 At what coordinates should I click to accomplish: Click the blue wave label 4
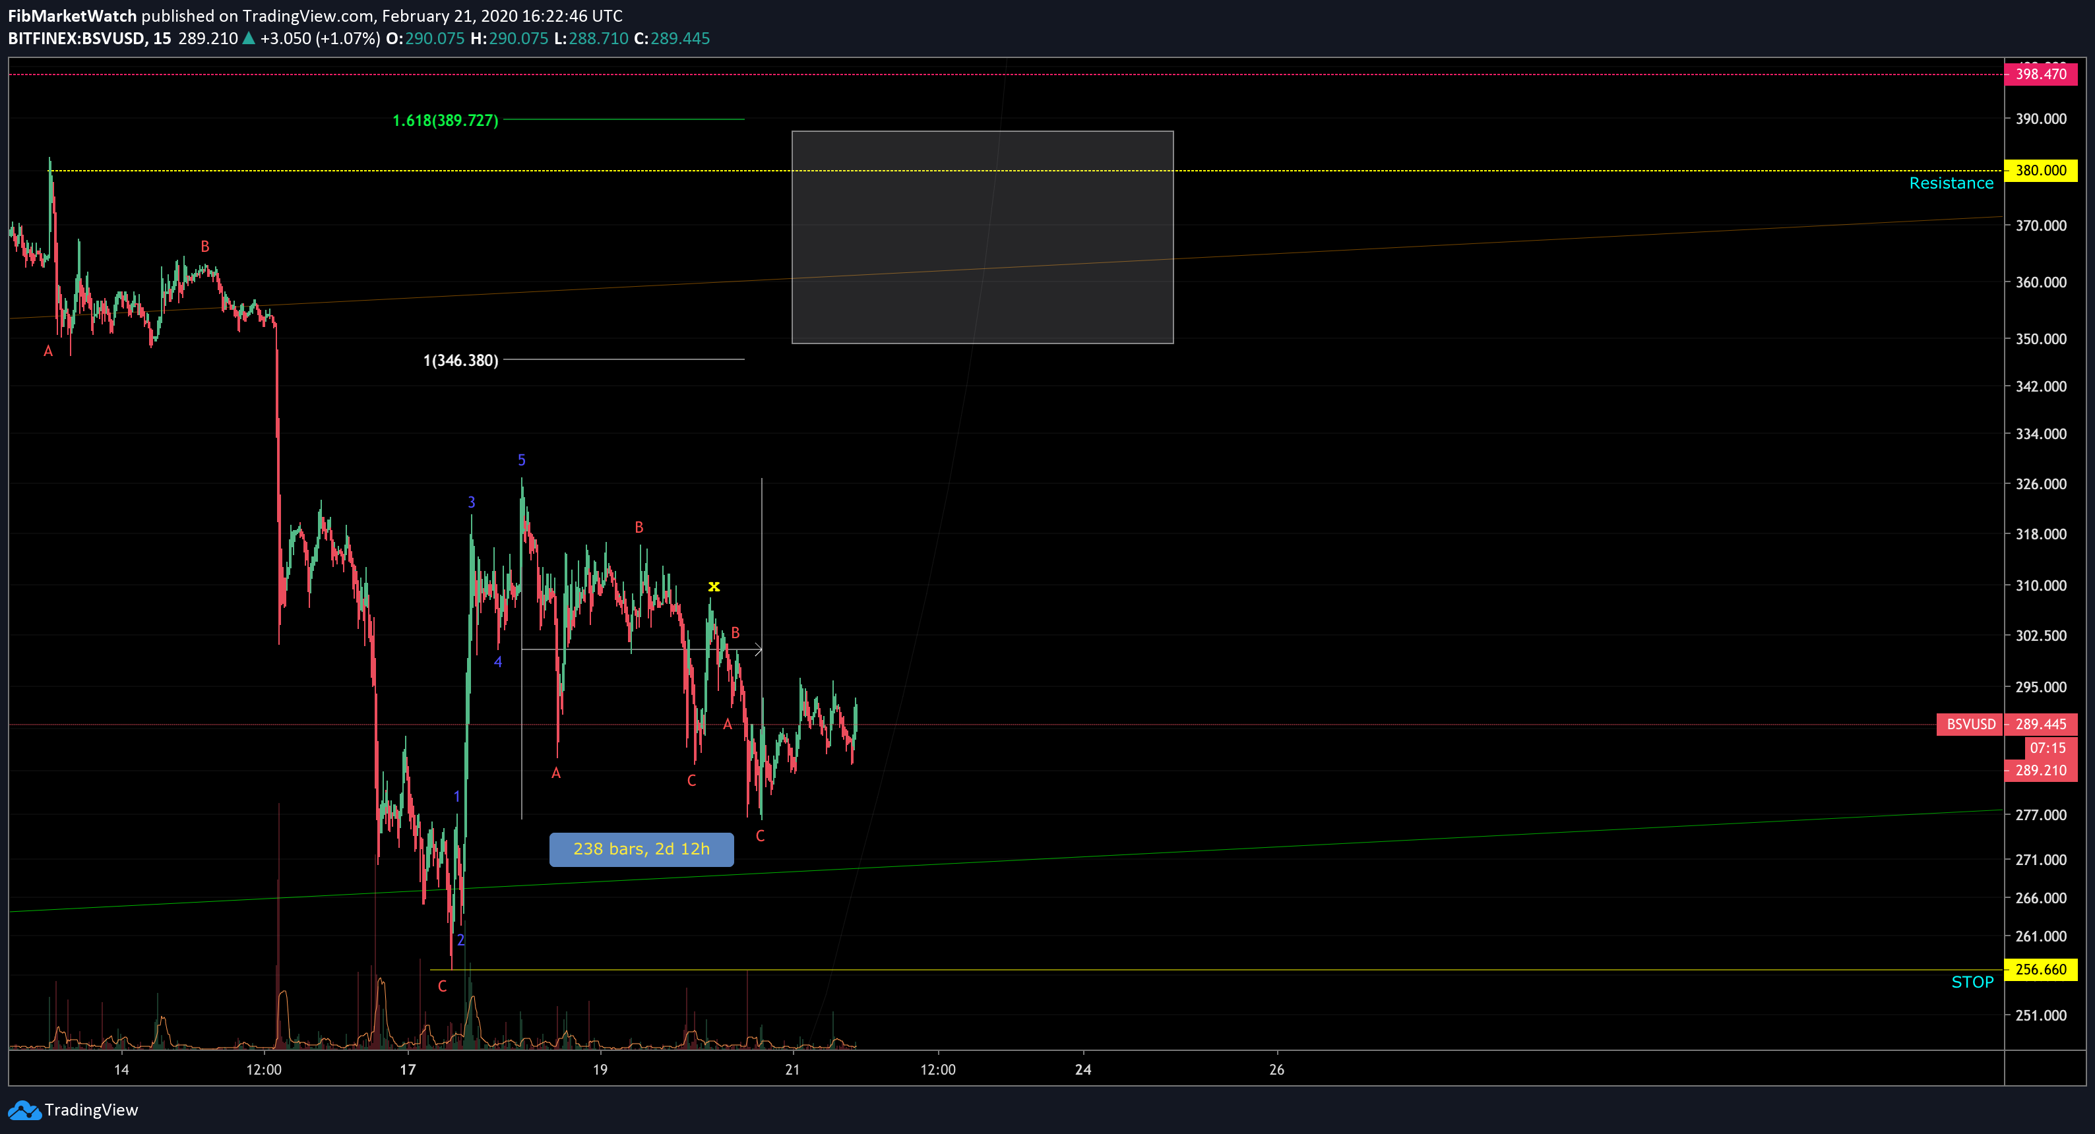(498, 662)
